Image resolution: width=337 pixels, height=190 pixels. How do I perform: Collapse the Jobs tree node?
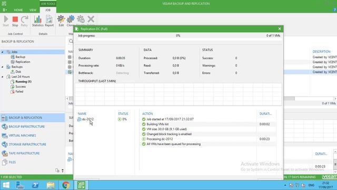[x=3, y=52]
